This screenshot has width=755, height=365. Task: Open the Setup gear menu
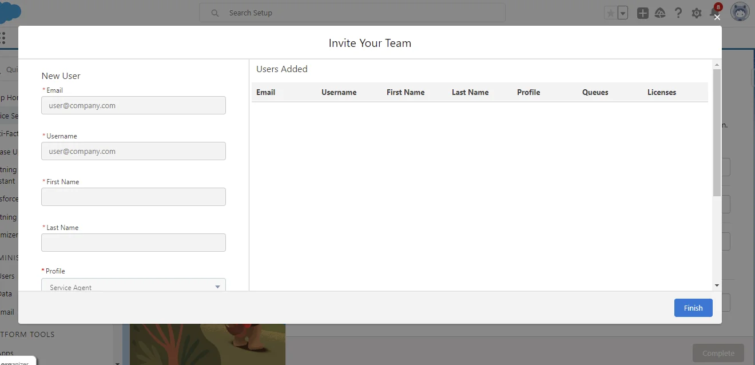[x=697, y=12]
